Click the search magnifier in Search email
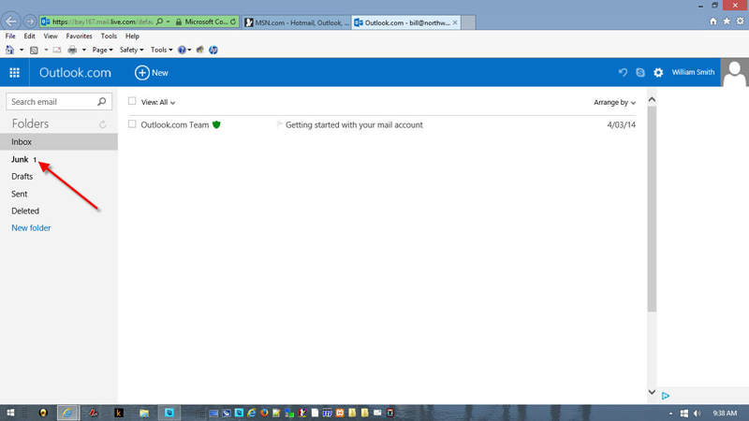749x421 pixels. coord(102,102)
